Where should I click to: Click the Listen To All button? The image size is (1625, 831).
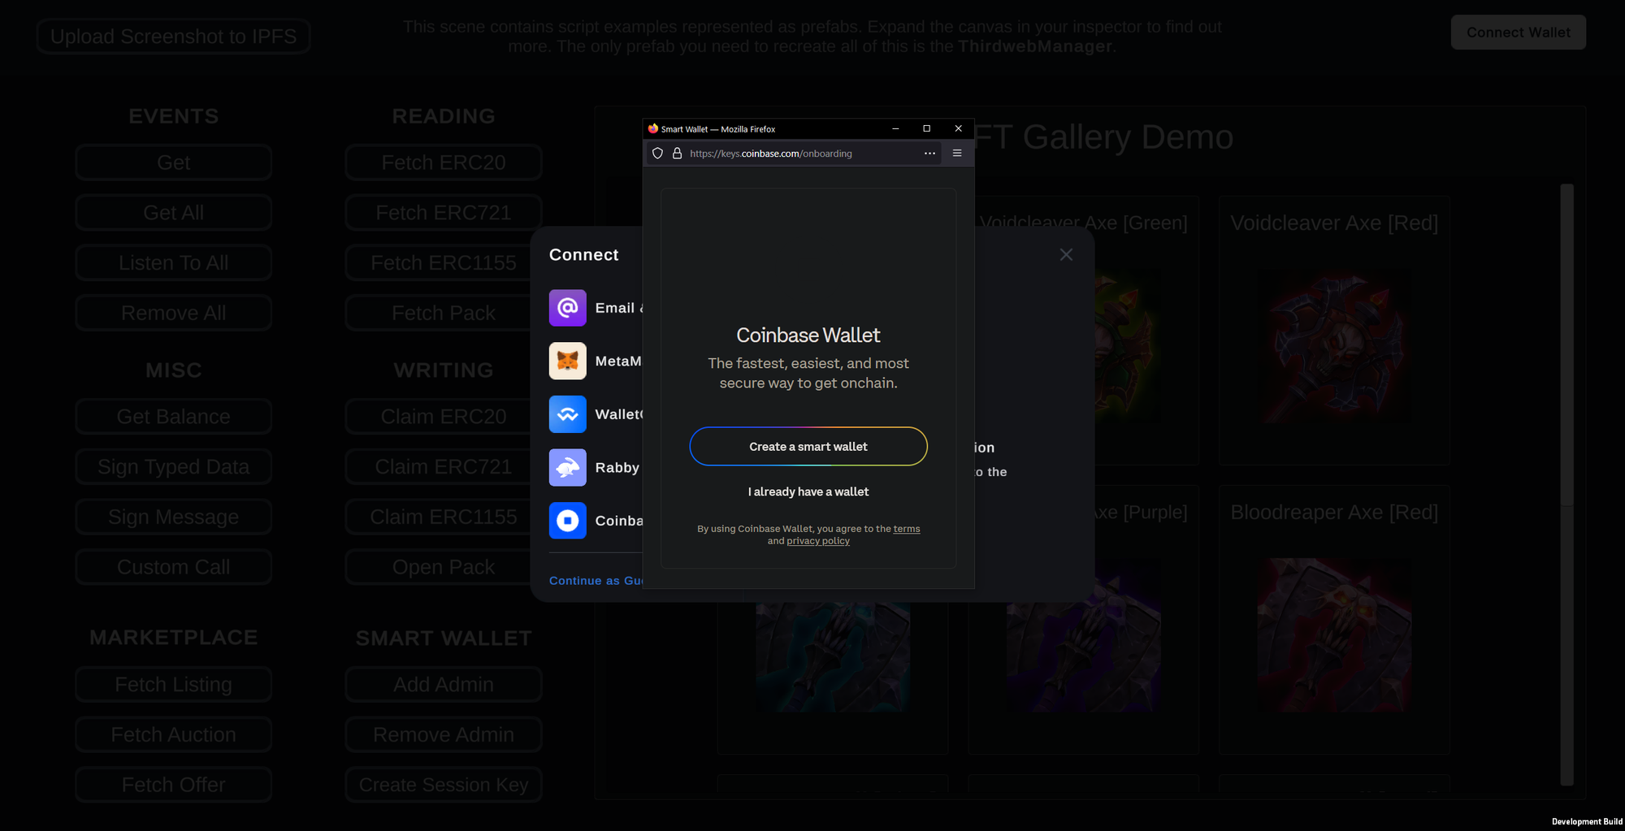pos(173,263)
